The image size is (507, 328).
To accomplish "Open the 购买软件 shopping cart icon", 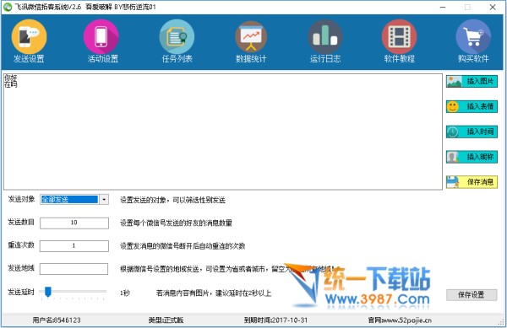I will (x=473, y=37).
